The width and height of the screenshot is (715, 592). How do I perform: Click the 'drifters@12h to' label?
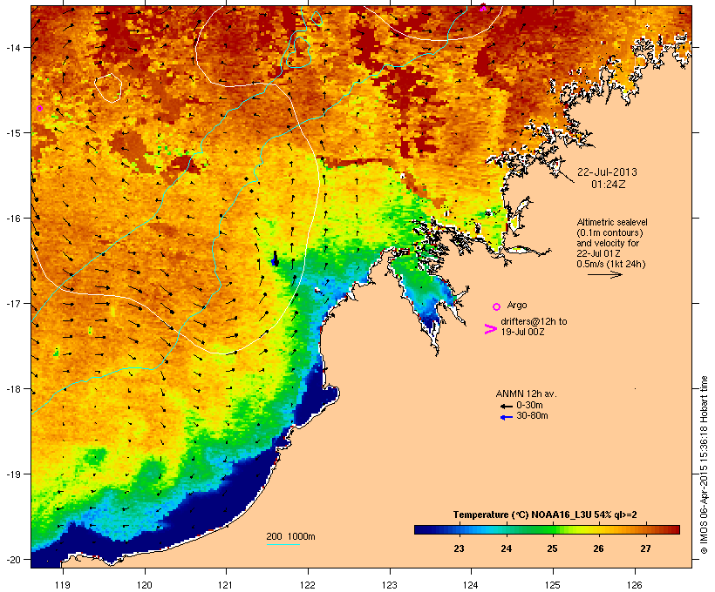(534, 321)
